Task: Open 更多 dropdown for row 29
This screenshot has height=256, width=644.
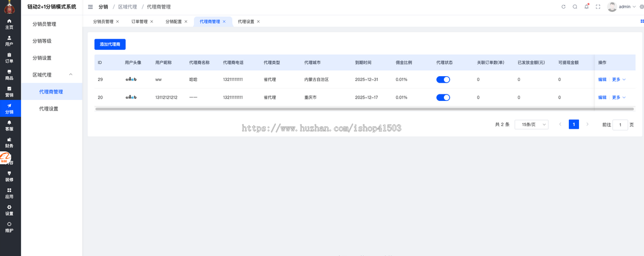Action: (619, 79)
